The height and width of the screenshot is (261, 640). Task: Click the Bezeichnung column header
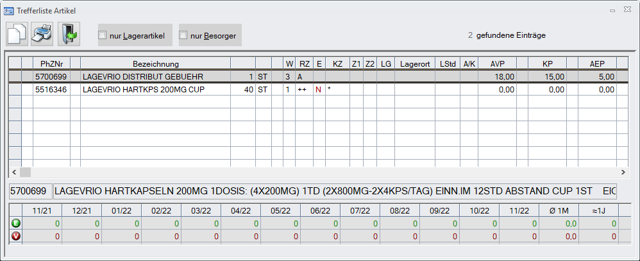(x=155, y=63)
